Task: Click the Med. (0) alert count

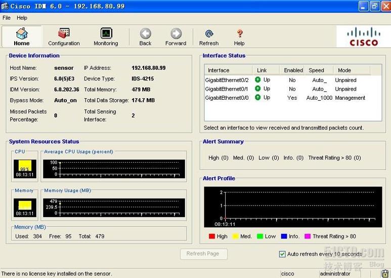Action: [243, 157]
